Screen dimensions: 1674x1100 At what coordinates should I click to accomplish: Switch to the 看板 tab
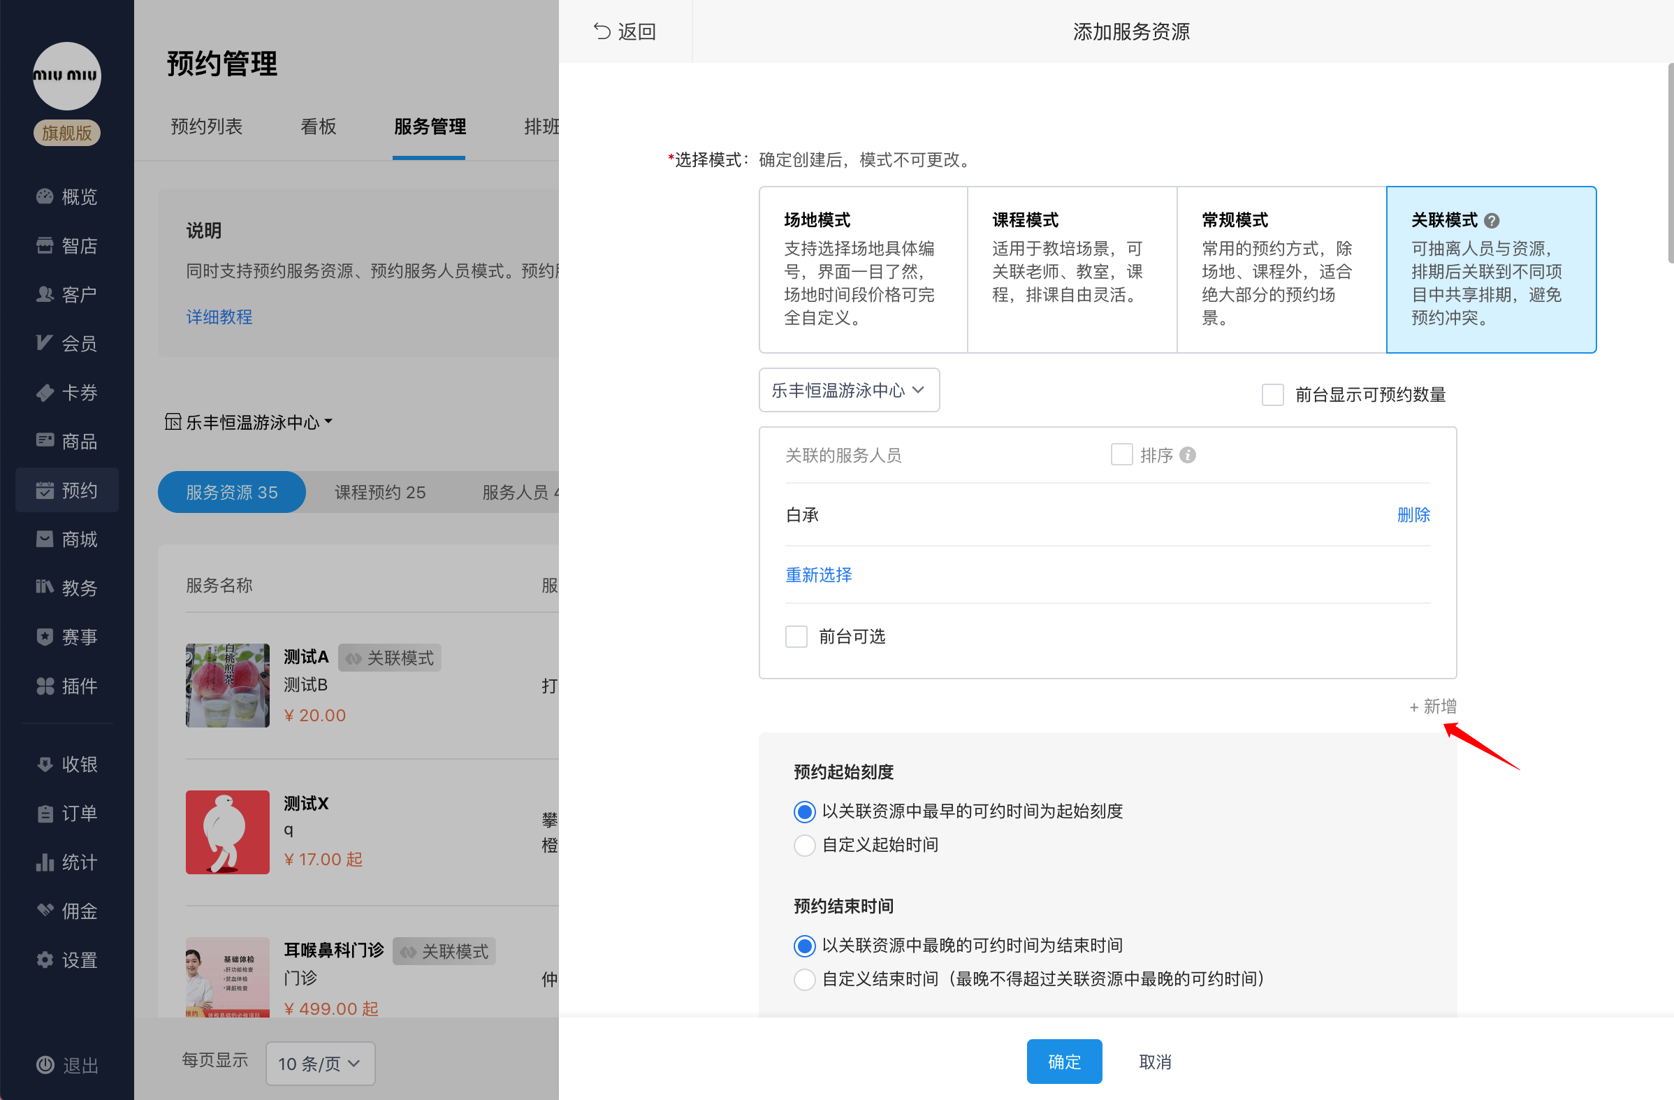pos(318,126)
